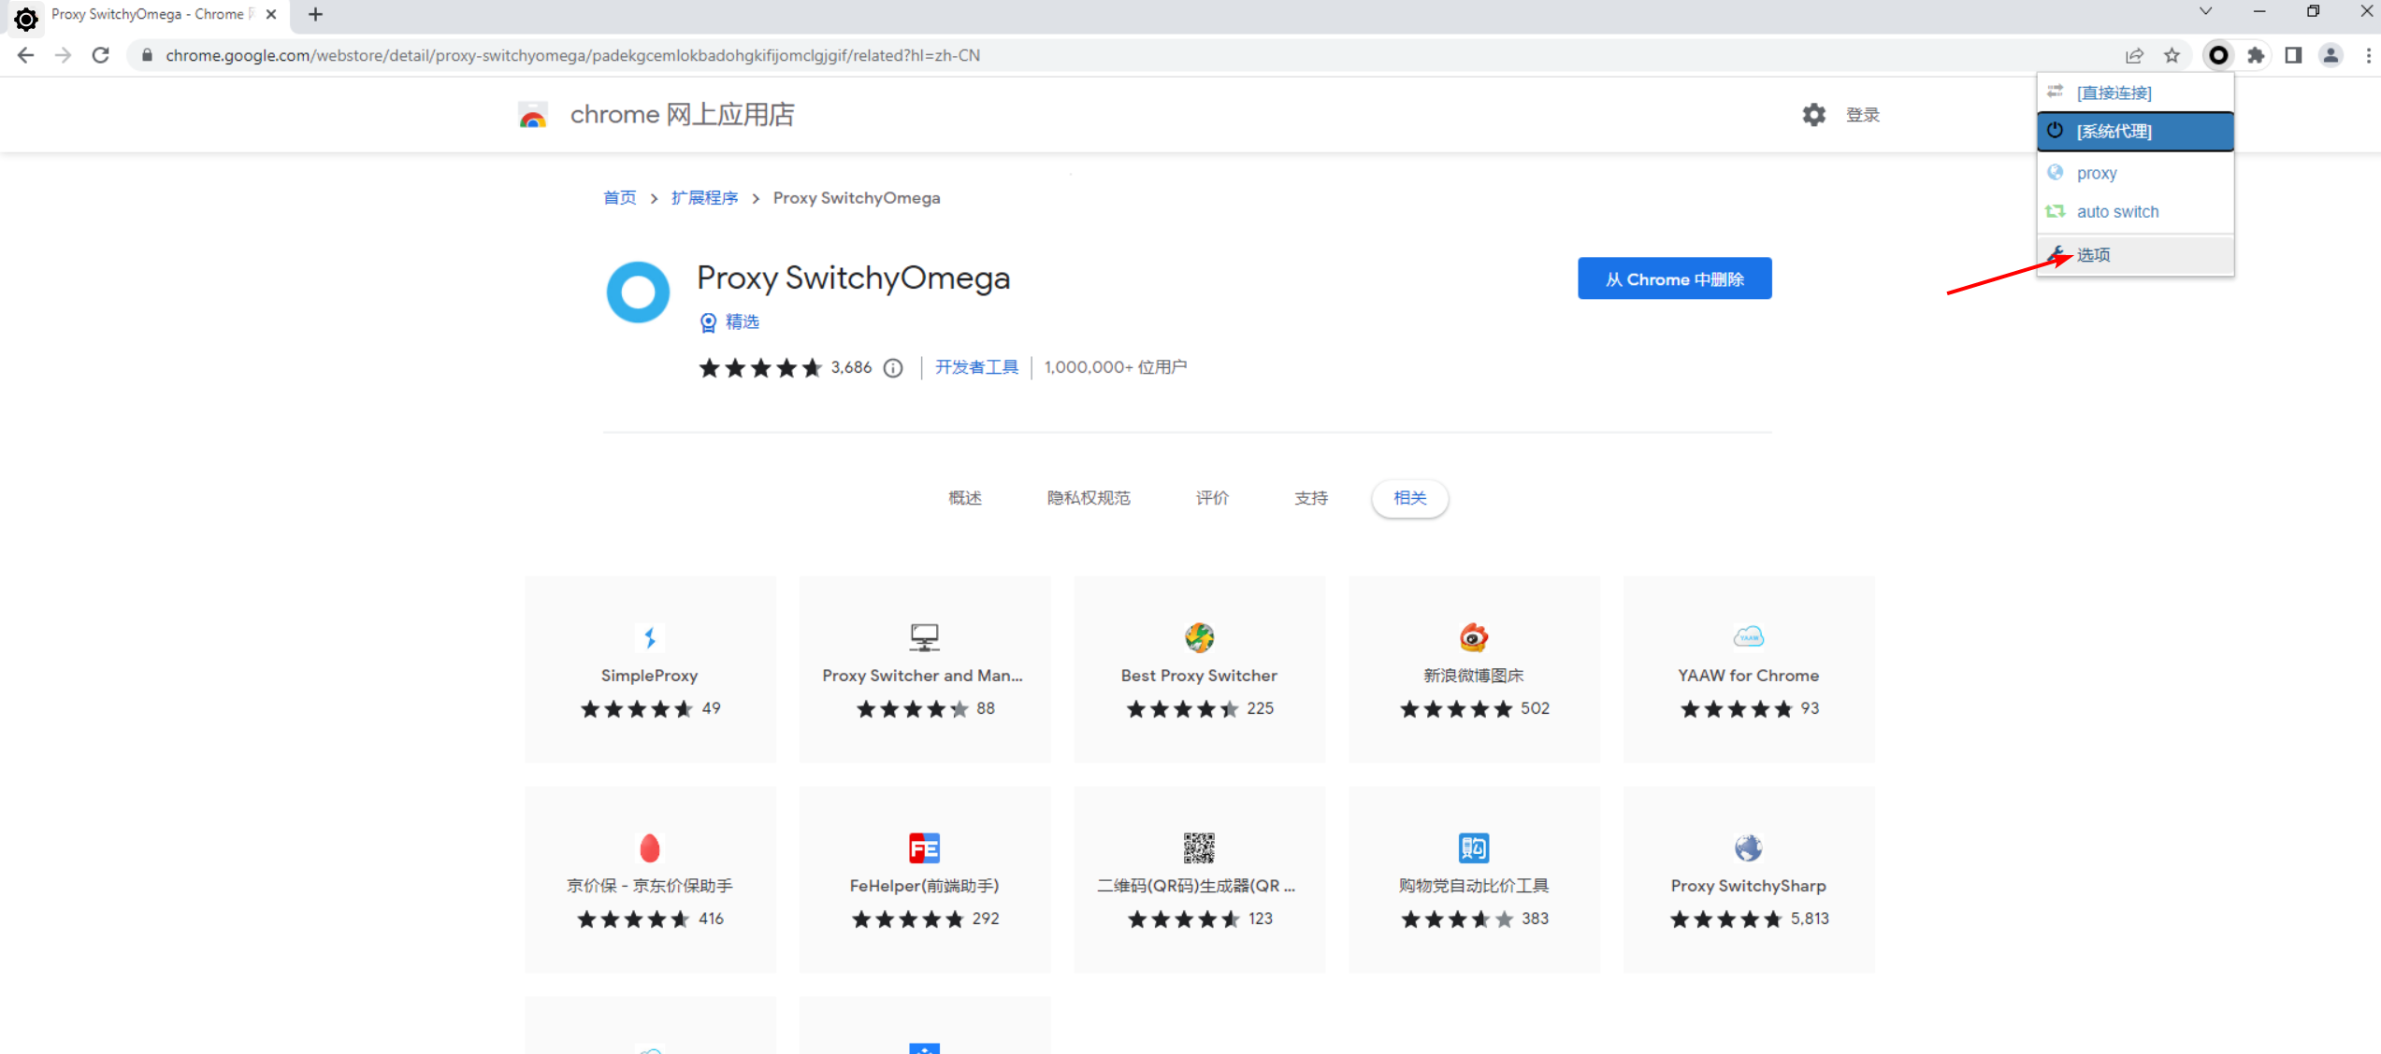
Task: Switch to the 评价 reviews tab
Action: pos(1212,498)
